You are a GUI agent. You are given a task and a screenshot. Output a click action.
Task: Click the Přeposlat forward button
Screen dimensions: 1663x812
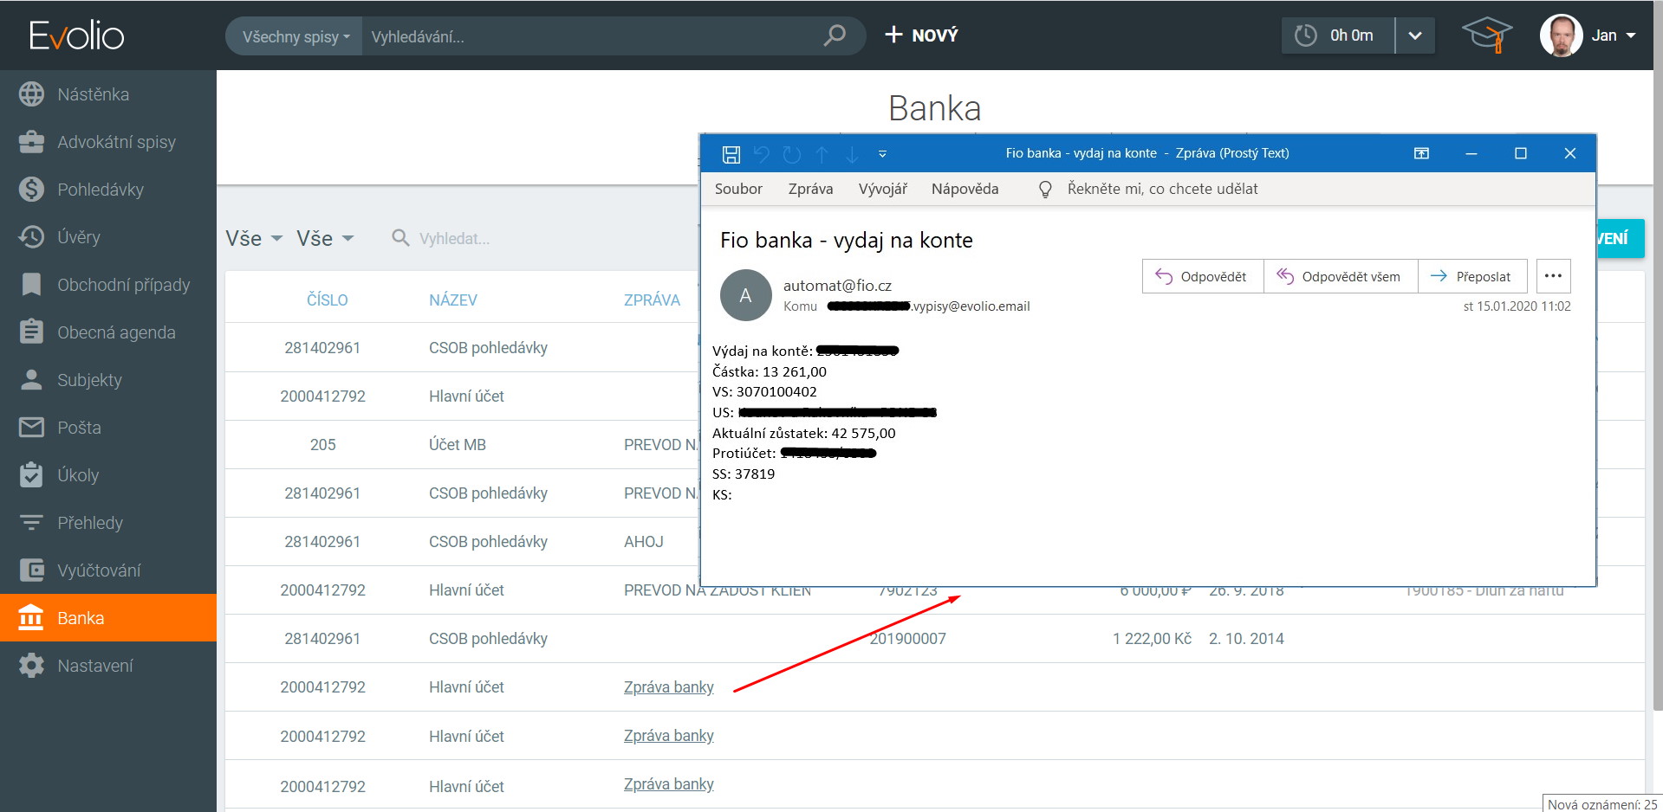pyautogui.click(x=1471, y=276)
